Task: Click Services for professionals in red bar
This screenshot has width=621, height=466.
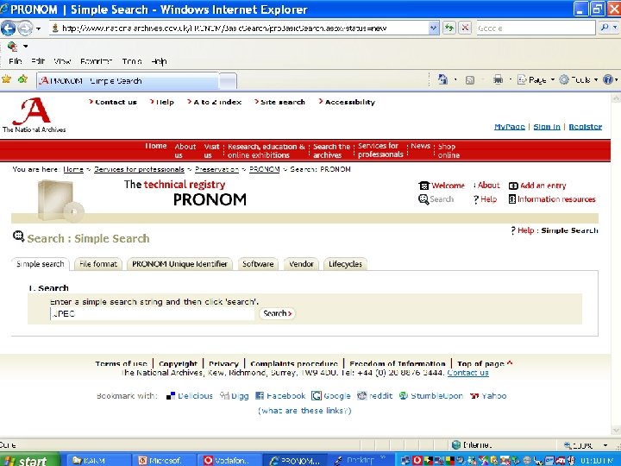Action: pyautogui.click(x=380, y=150)
